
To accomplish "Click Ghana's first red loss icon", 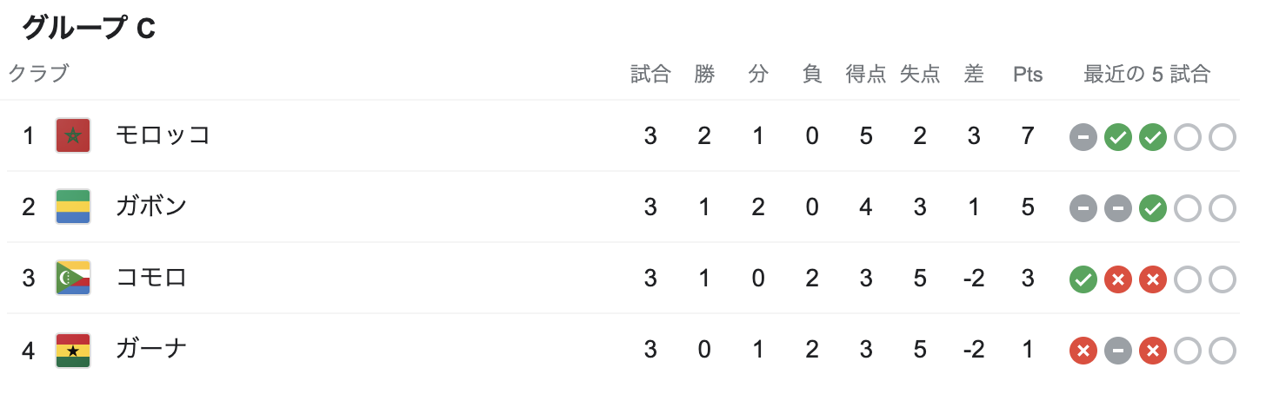I will click(x=1083, y=351).
